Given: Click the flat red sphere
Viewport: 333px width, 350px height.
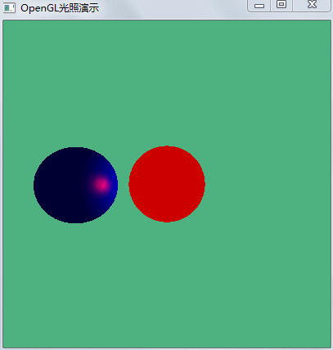Looking at the screenshot, I should pyautogui.click(x=167, y=184).
